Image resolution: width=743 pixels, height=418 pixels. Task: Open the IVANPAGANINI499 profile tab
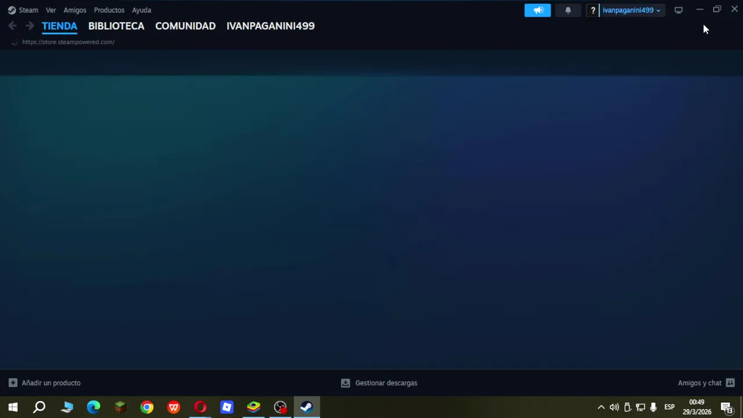(x=270, y=26)
